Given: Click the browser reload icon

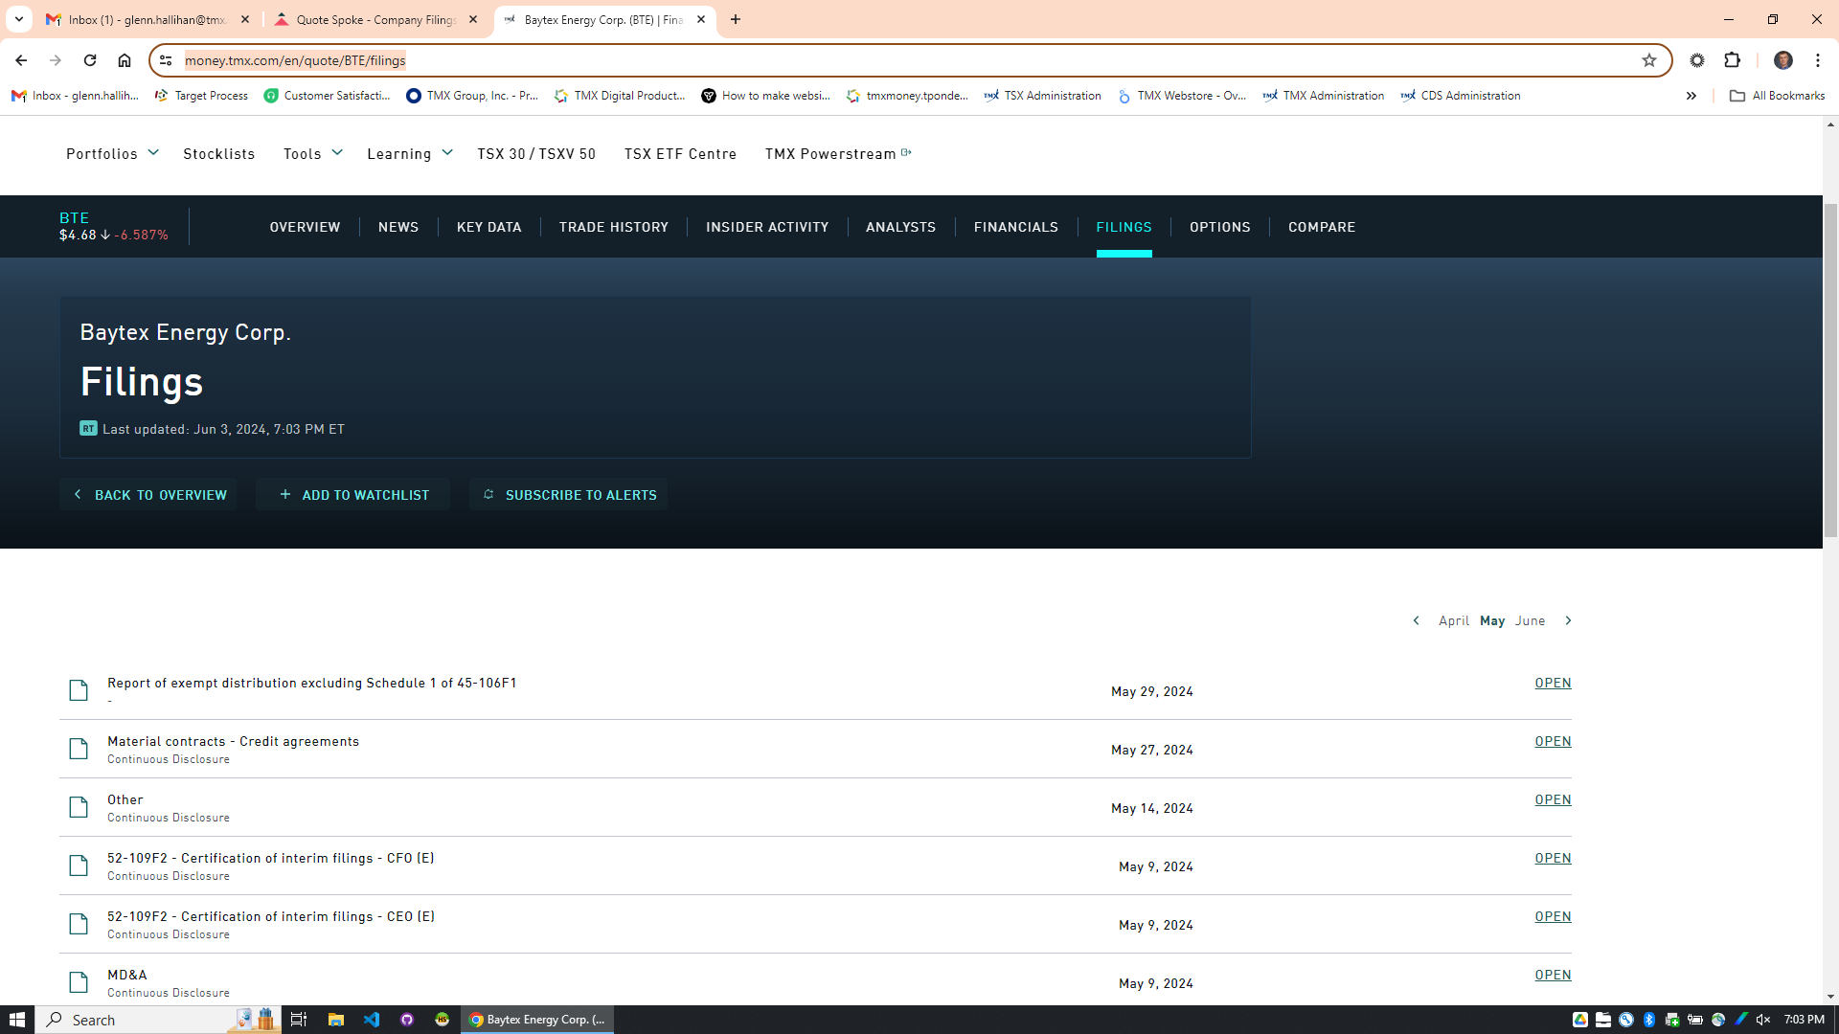Looking at the screenshot, I should [90, 60].
